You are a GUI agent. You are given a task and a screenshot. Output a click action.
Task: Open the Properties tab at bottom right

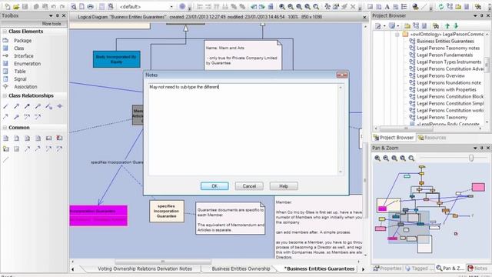(x=387, y=269)
